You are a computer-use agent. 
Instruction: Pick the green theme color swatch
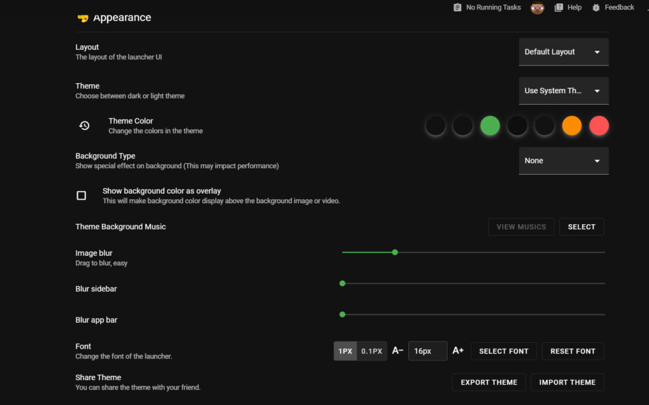pyautogui.click(x=490, y=126)
